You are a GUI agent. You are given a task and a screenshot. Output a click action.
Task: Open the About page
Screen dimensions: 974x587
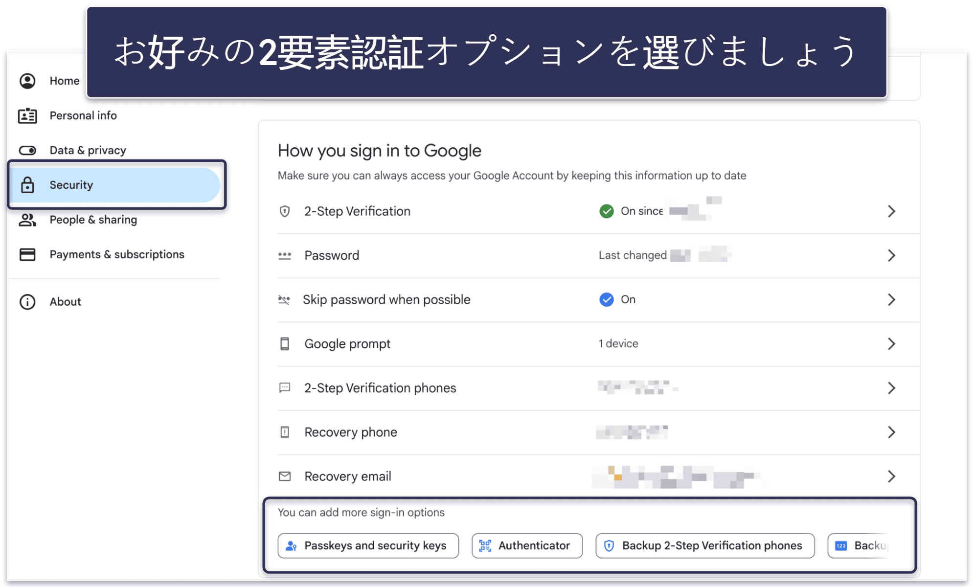pyautogui.click(x=66, y=302)
